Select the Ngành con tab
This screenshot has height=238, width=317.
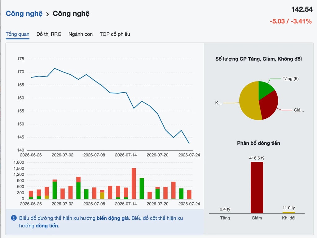click(81, 34)
